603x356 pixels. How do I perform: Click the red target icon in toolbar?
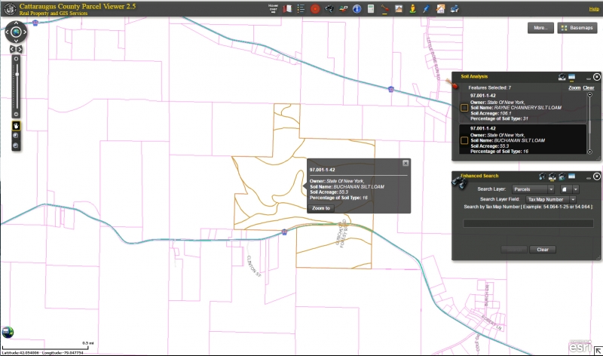click(x=315, y=9)
